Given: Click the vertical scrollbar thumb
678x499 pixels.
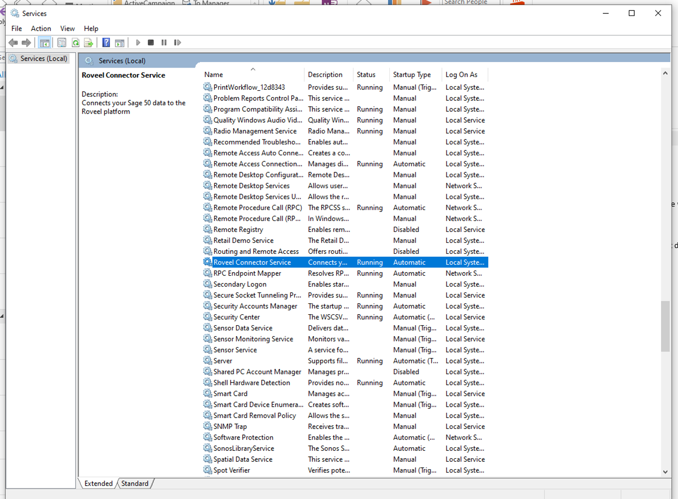Looking at the screenshot, I should click(x=665, y=326).
